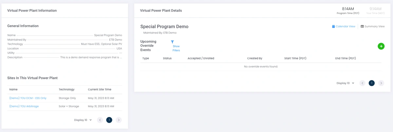Open the (Demo) TOU DCM - ESS Only site
393x132 pixels.
point(28,98)
